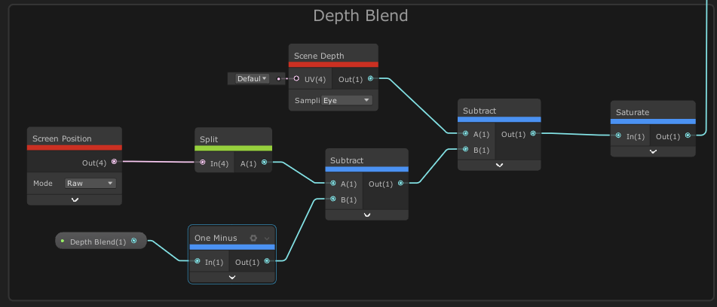
Task: Expand the Saturate node preview chevron
Action: click(653, 151)
